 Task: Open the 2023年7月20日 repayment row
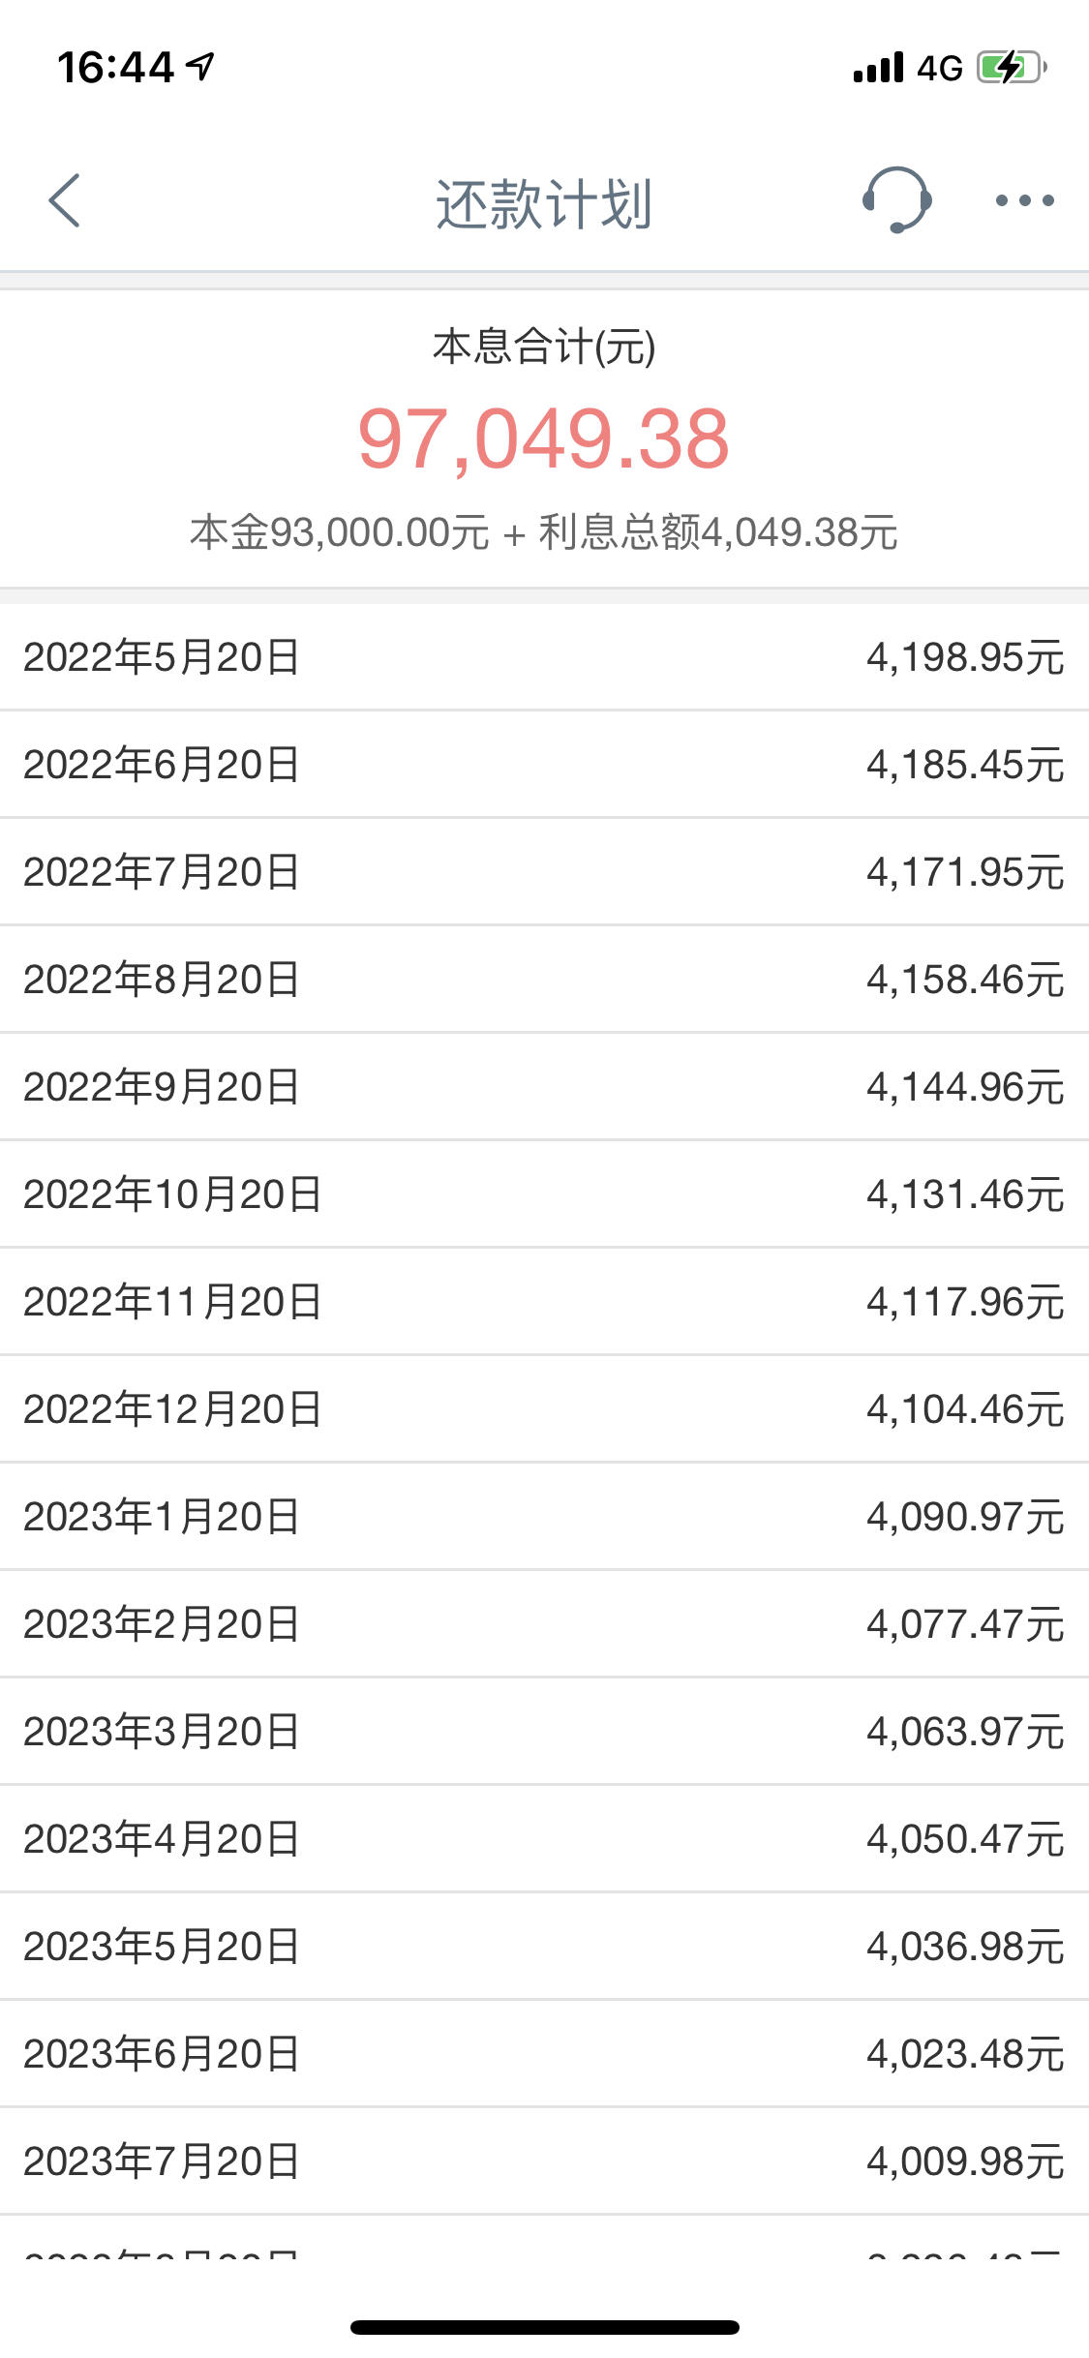(x=544, y=2161)
